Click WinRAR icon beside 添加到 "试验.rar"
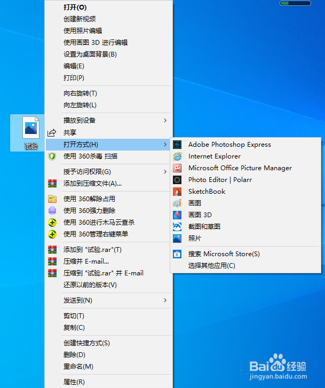Image resolution: width=325 pixels, height=388 pixels. tap(52, 250)
